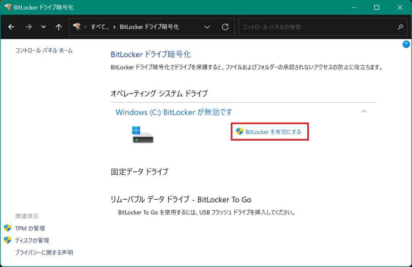
Task: Select the Windows (C:) drive icon
Action: pos(143,134)
